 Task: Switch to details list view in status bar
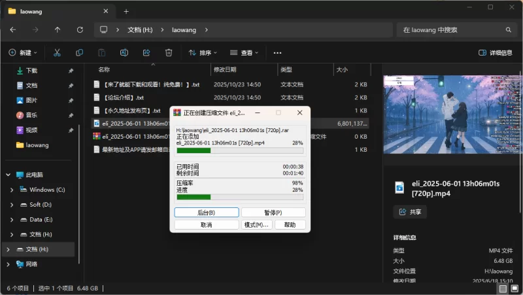[503, 288]
